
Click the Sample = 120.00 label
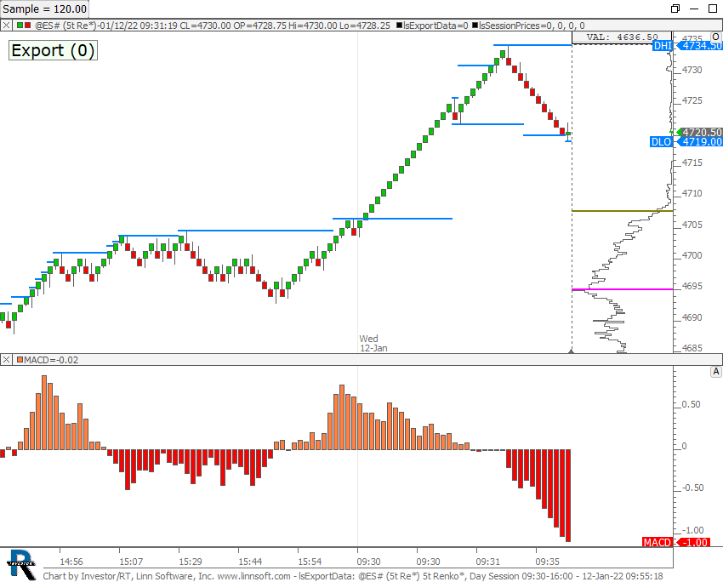click(x=45, y=9)
